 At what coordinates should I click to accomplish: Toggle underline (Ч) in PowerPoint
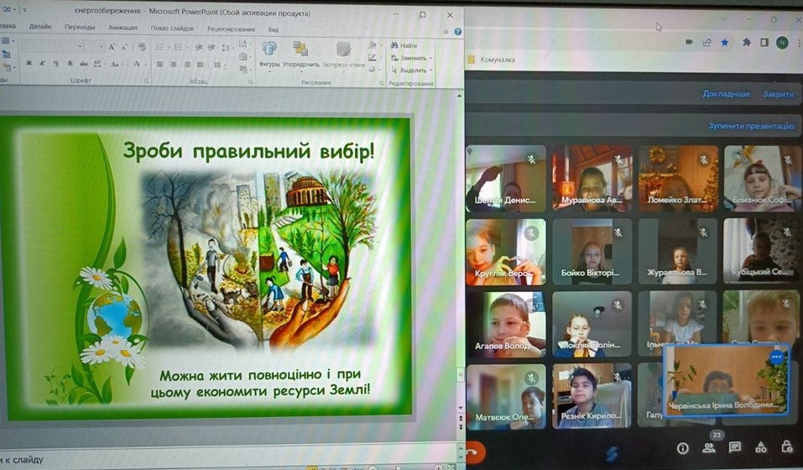(56, 64)
